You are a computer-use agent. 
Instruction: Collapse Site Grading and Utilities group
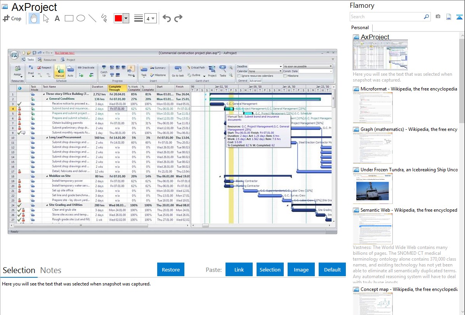[x=47, y=205]
